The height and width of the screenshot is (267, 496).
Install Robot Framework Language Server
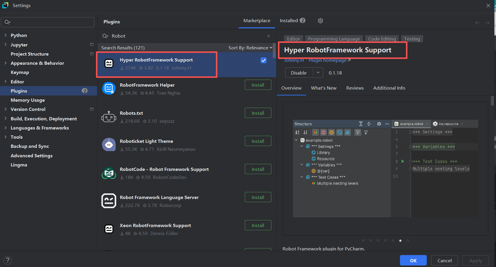pyautogui.click(x=258, y=197)
